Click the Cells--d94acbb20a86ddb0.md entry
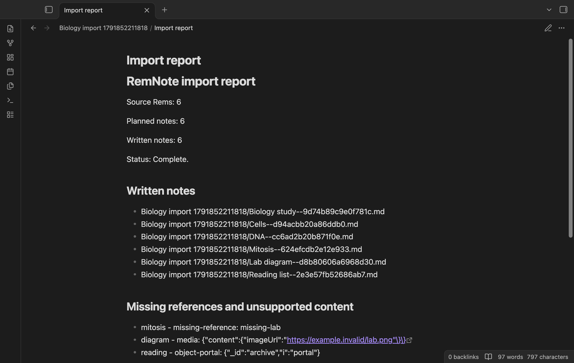 click(250, 224)
